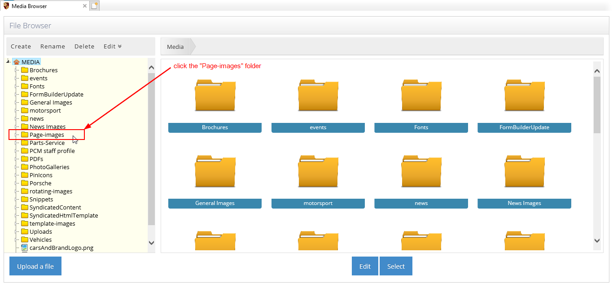This screenshot has width=613, height=292.
Task: Open the General Images large folder icon
Action: (215, 172)
